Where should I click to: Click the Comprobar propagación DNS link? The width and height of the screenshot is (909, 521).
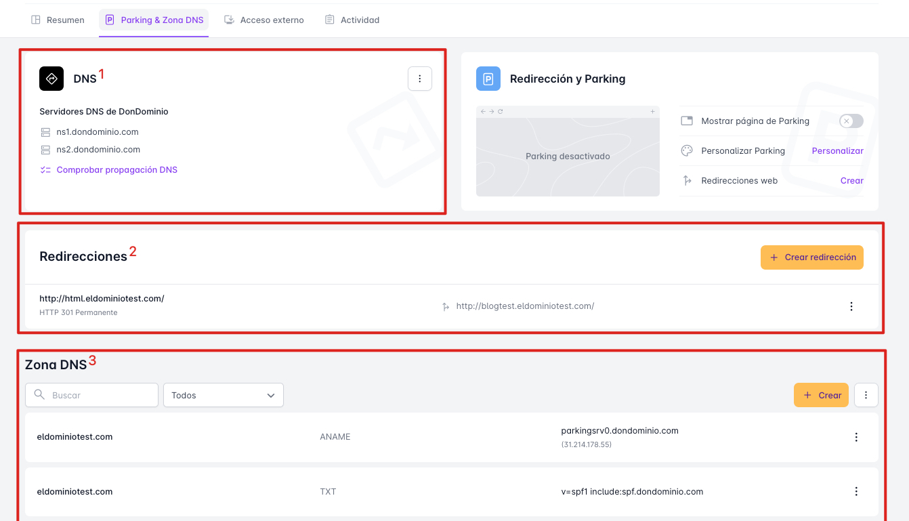(117, 170)
